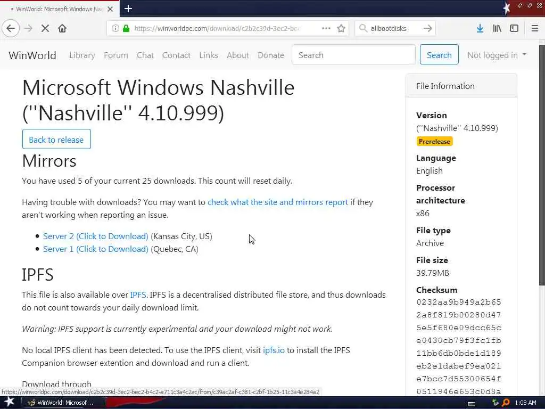545x409 pixels.
Task: Click the orange search tray icon
Action: click(x=506, y=403)
